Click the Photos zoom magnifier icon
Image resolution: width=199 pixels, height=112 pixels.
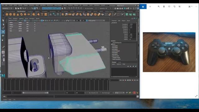(159, 7)
